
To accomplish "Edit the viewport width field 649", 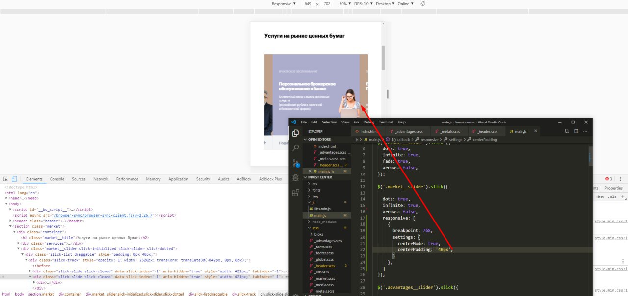I will click(x=308, y=3).
